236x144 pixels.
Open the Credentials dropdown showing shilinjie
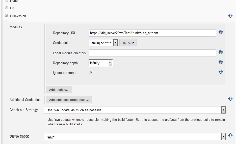pos(103,43)
